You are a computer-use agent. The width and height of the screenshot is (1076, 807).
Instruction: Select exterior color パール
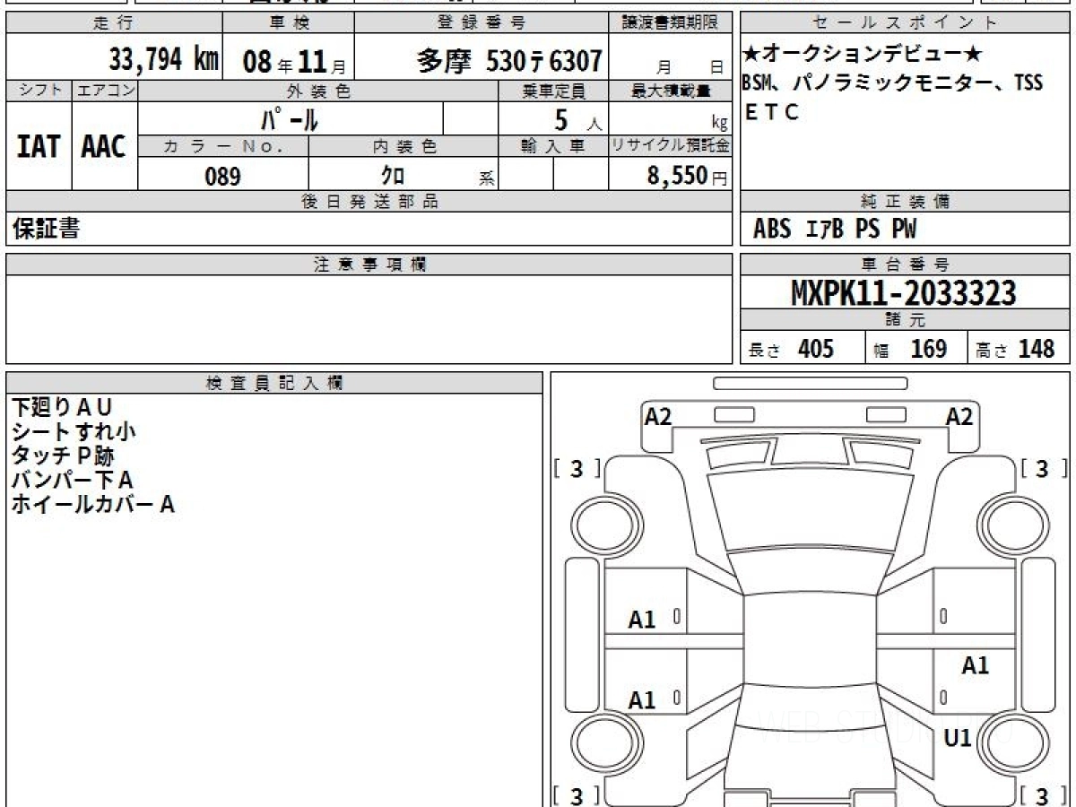(290, 117)
